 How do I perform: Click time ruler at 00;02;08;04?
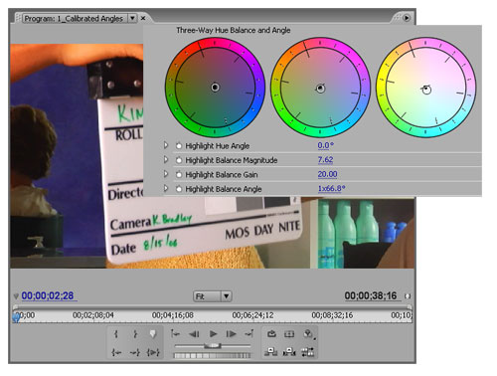pyautogui.click(x=93, y=315)
